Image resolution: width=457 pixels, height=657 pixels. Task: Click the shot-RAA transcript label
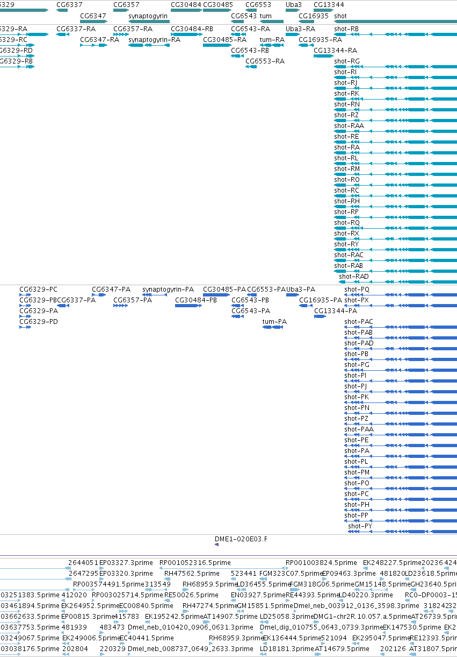click(x=349, y=125)
